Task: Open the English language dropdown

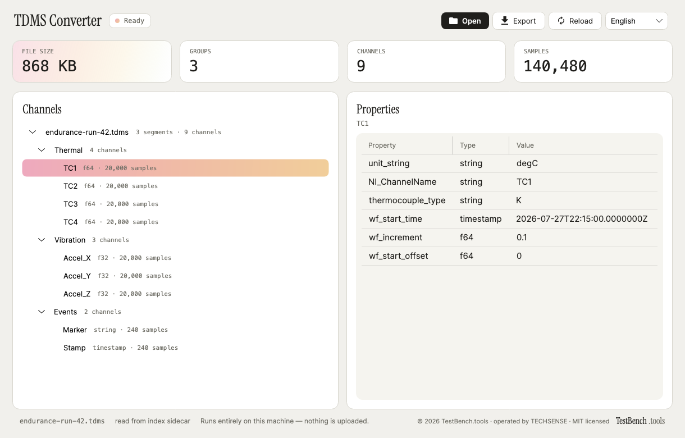Action: point(636,21)
